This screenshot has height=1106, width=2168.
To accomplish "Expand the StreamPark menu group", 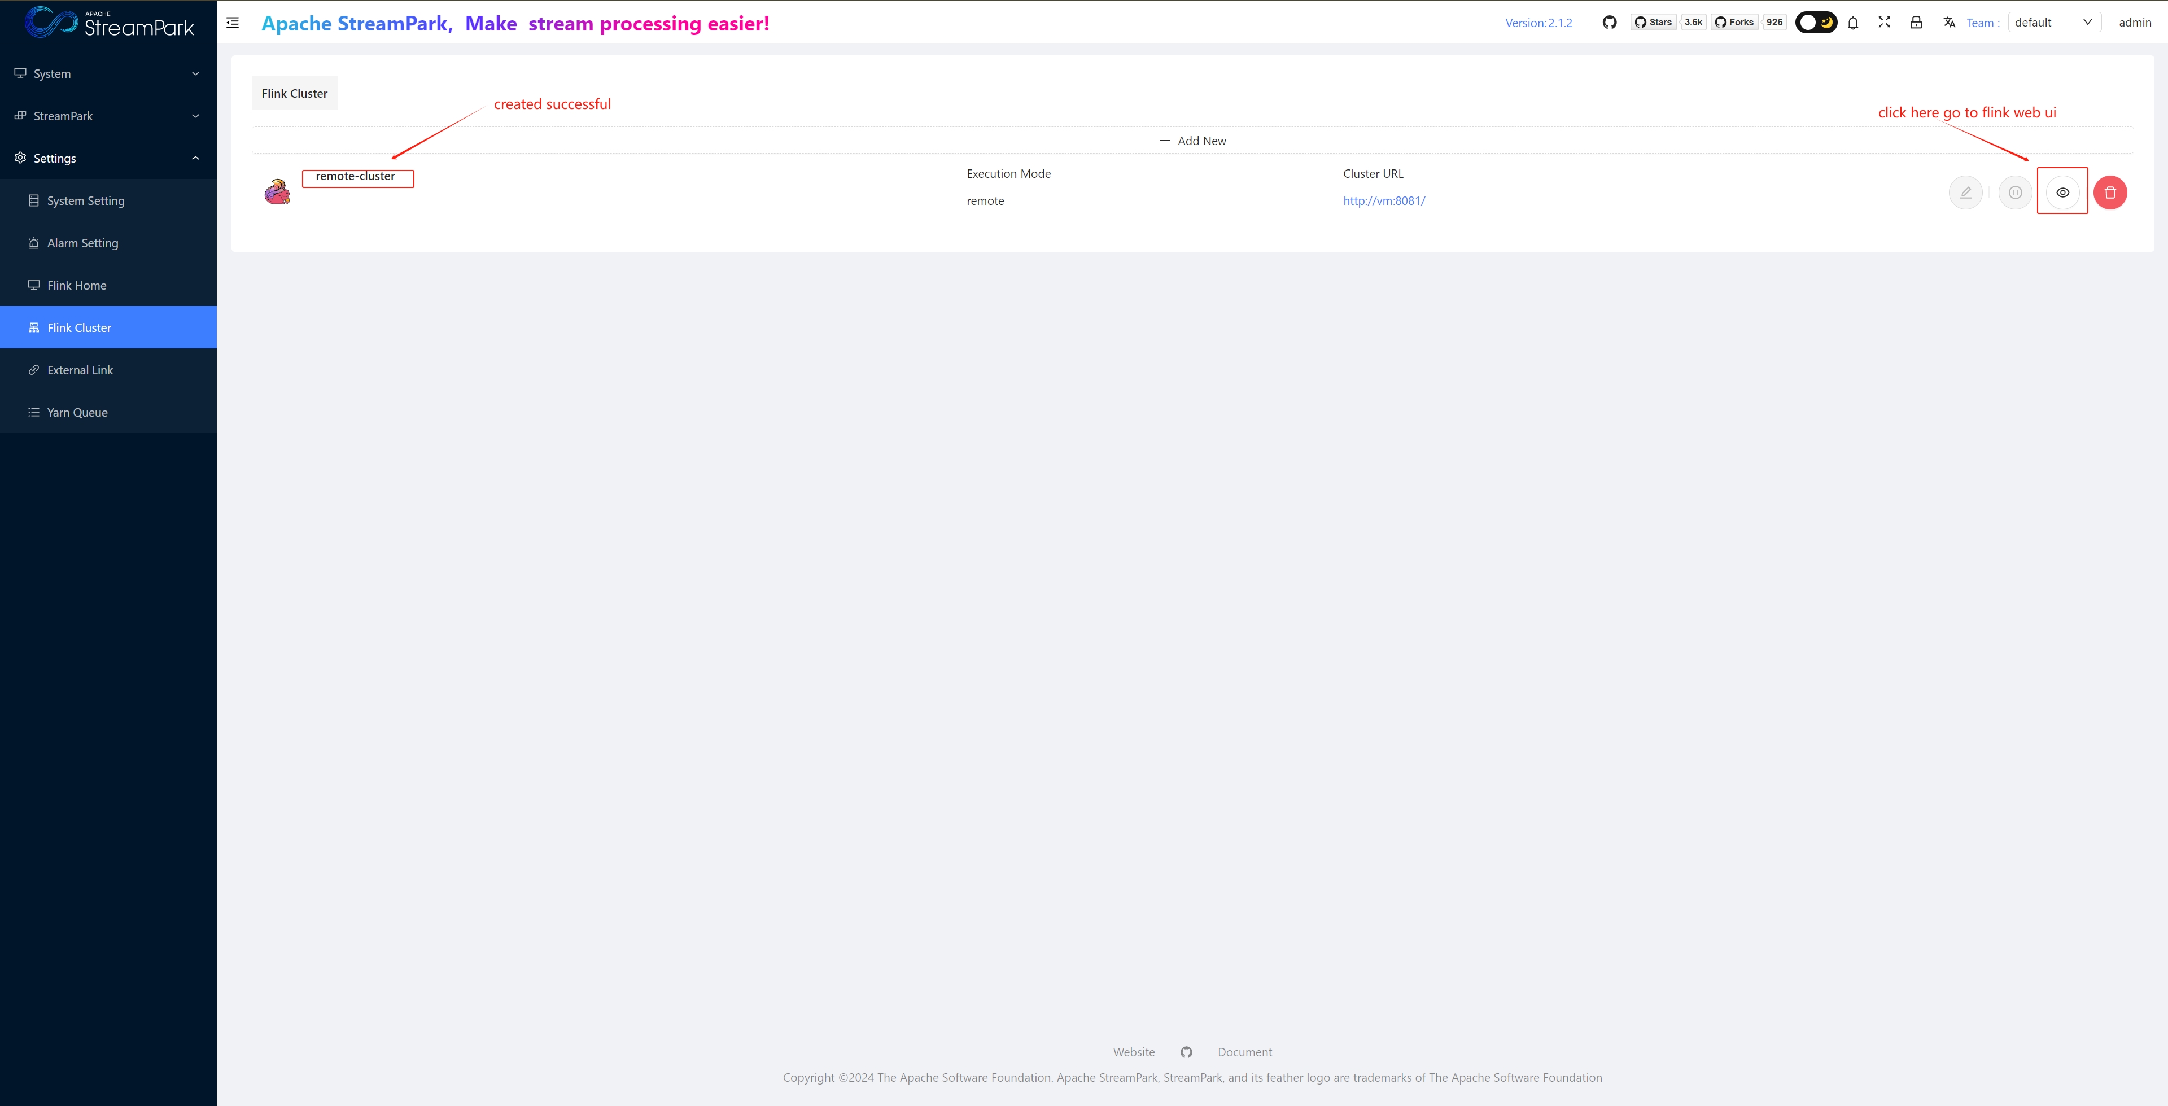I will (x=108, y=116).
